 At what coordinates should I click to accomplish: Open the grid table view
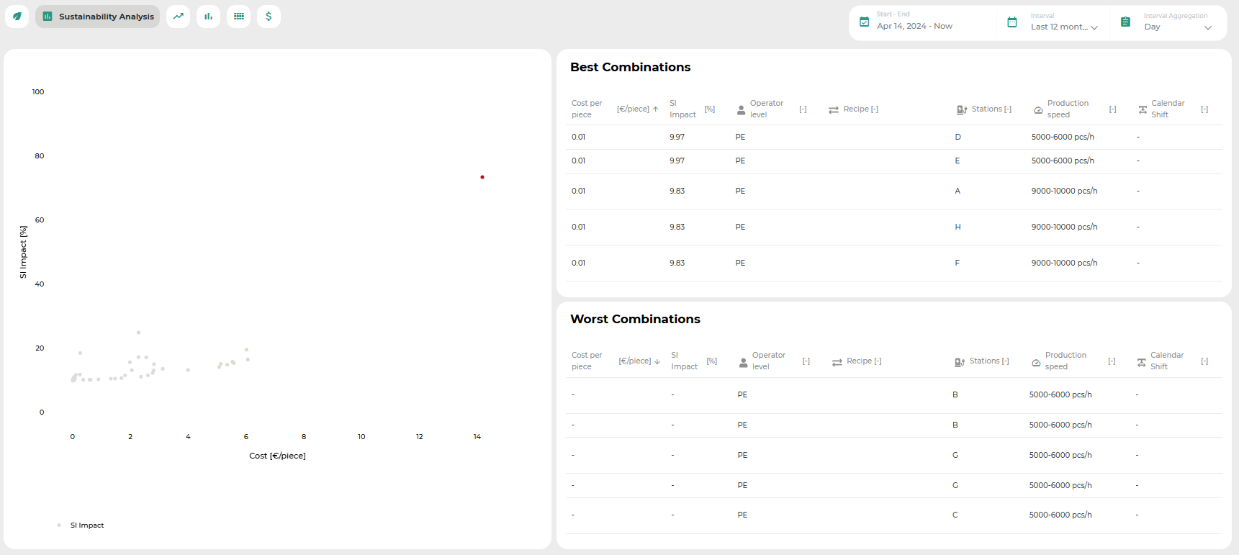tap(238, 17)
